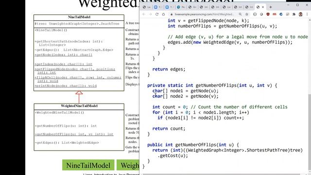Click '#tree: UnweightedGraph' field in diagram
Viewport: 311px width, 175px height.
click(x=77, y=24)
